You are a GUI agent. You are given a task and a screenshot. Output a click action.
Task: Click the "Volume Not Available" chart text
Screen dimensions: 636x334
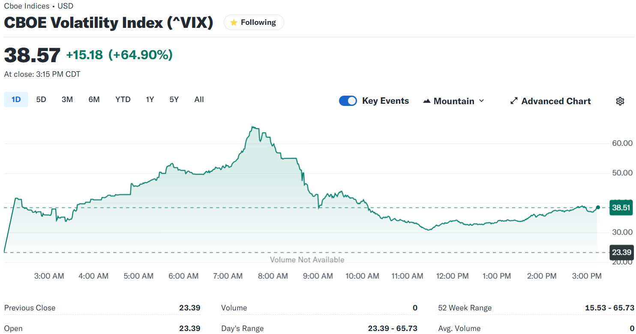307,260
